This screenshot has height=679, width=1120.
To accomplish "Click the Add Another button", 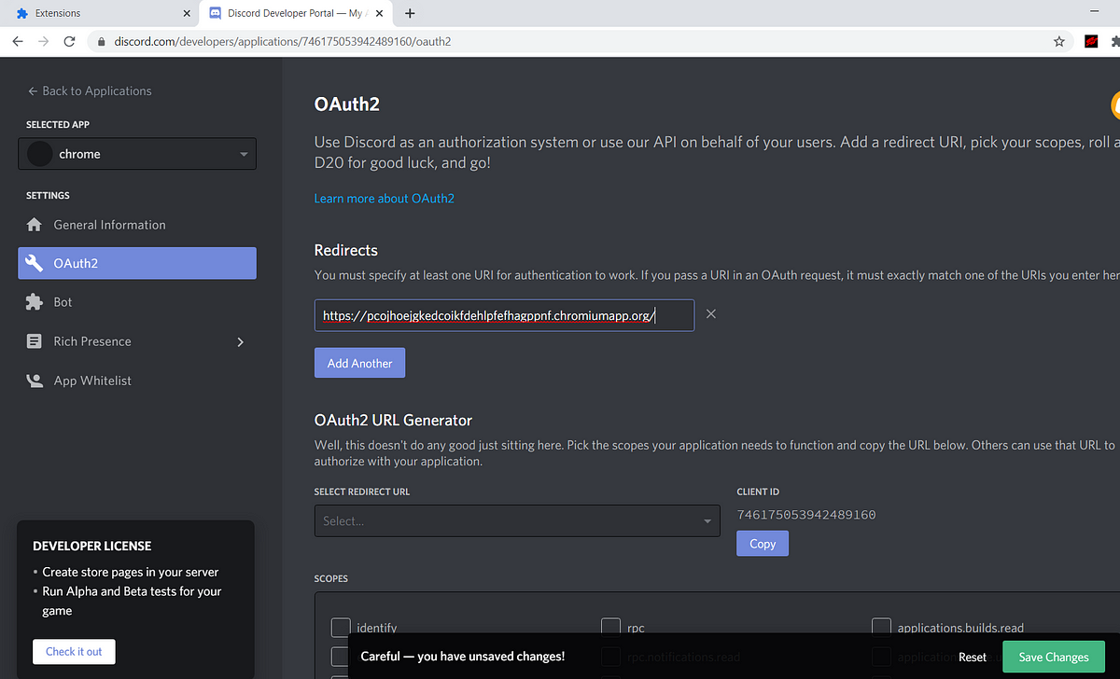I will (359, 363).
